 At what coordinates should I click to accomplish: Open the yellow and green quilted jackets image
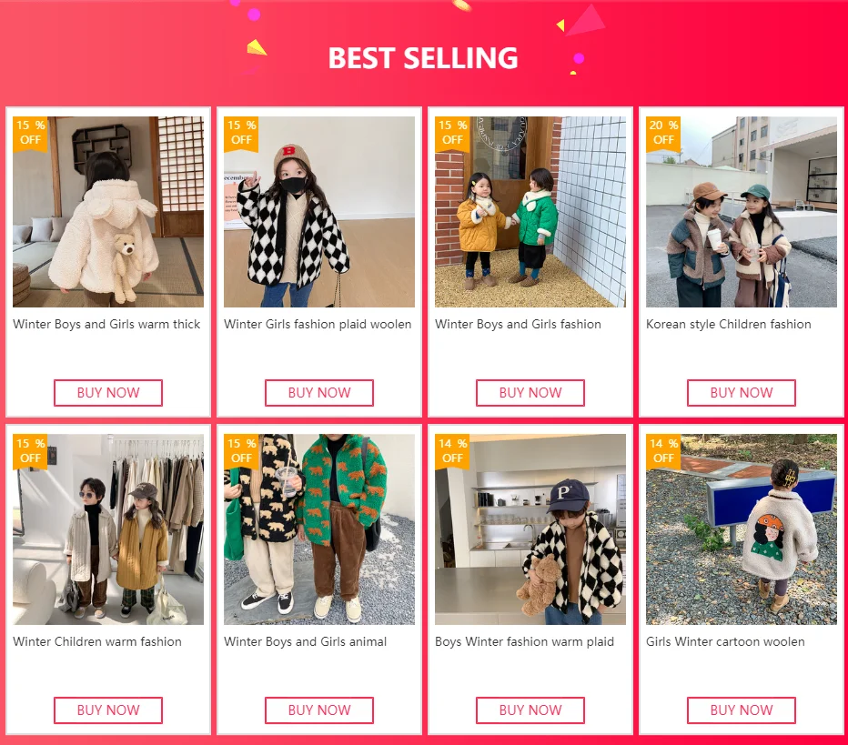(530, 212)
